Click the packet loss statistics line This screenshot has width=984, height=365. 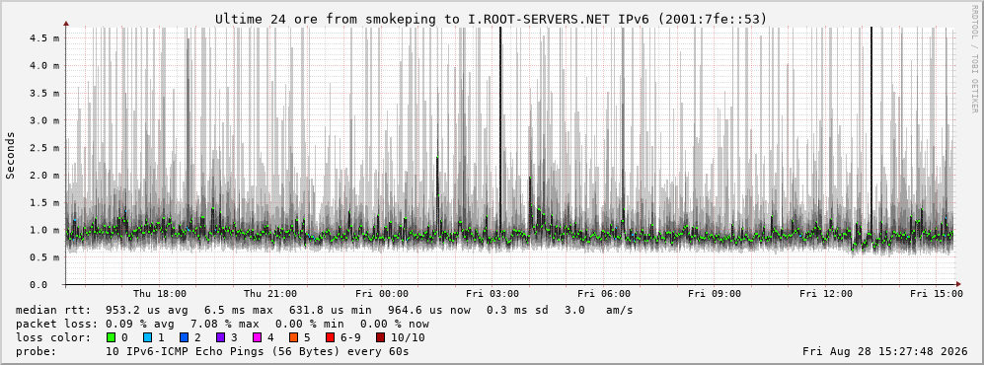tap(222, 325)
